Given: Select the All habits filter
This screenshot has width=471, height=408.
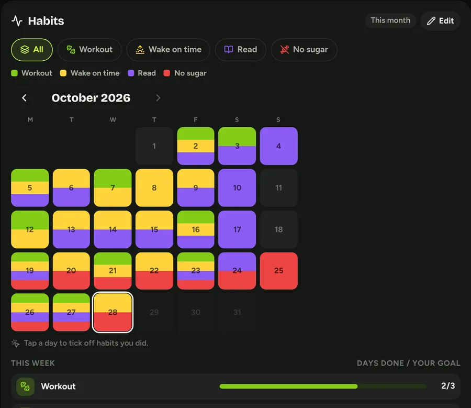Looking at the screenshot, I should pos(32,50).
